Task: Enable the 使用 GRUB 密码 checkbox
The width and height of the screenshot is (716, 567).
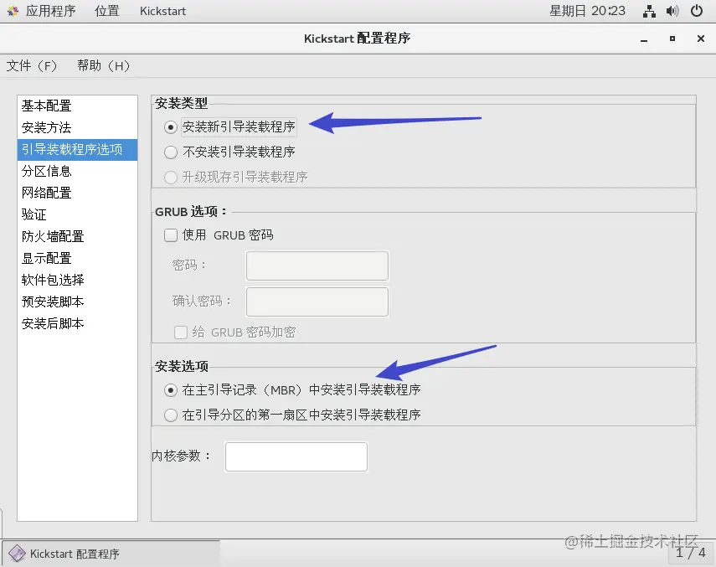Action: 171,235
